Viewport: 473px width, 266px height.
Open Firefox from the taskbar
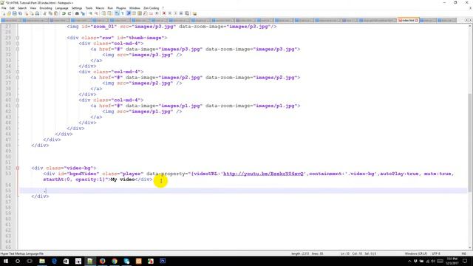coord(102,261)
